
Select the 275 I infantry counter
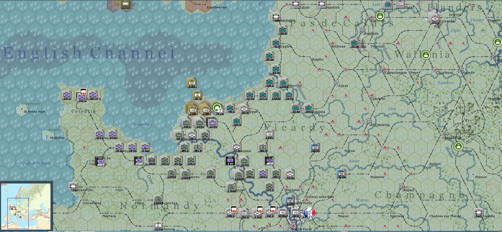269,187
